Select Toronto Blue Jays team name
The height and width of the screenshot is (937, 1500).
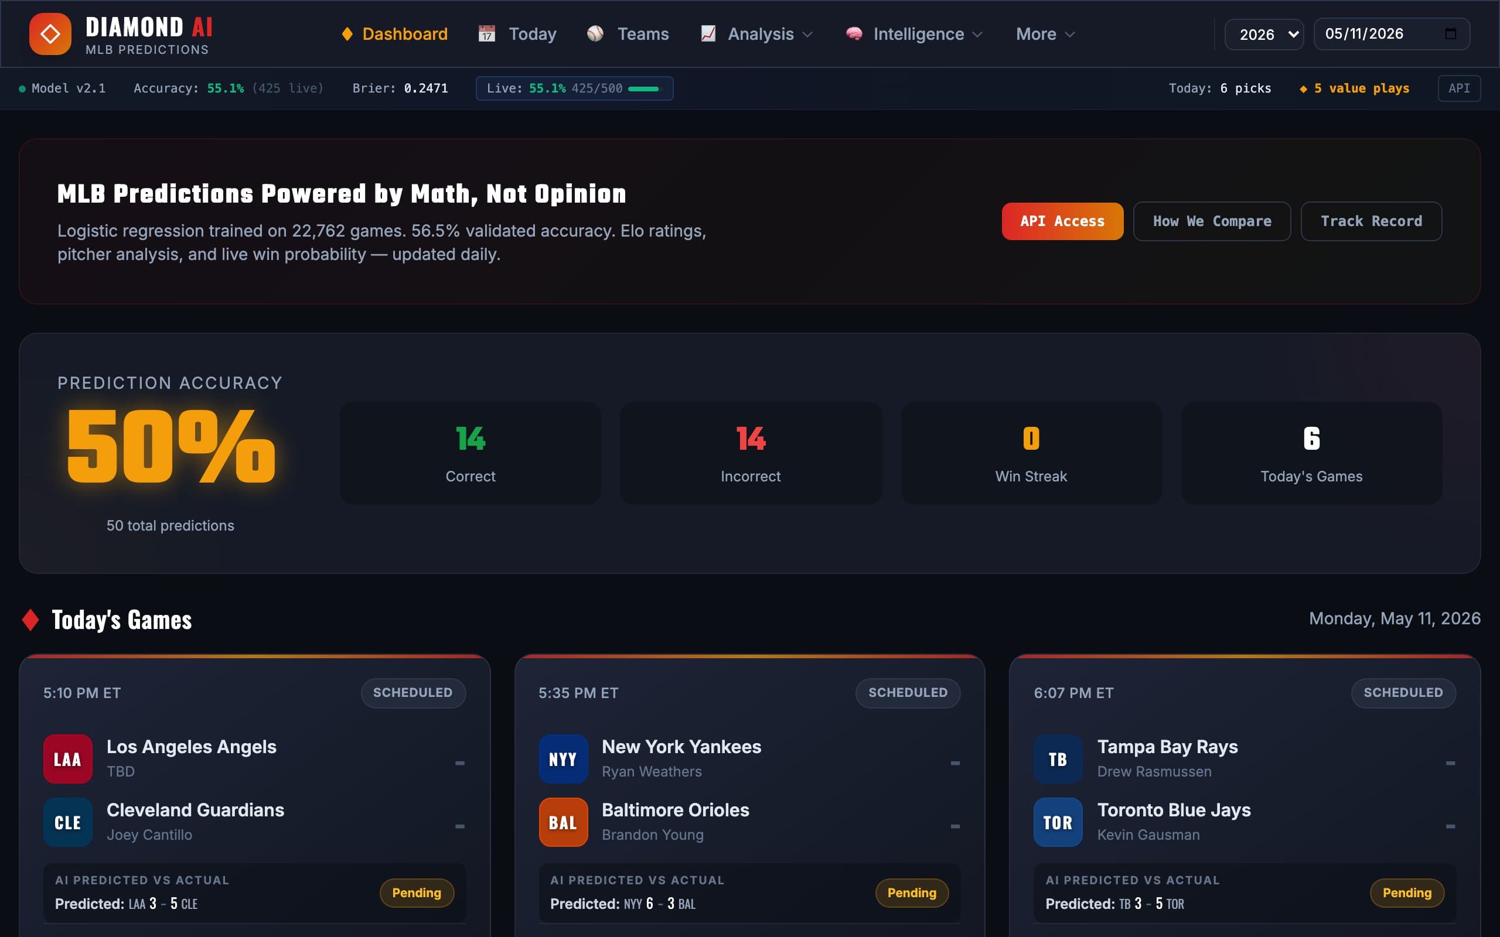pyautogui.click(x=1174, y=811)
